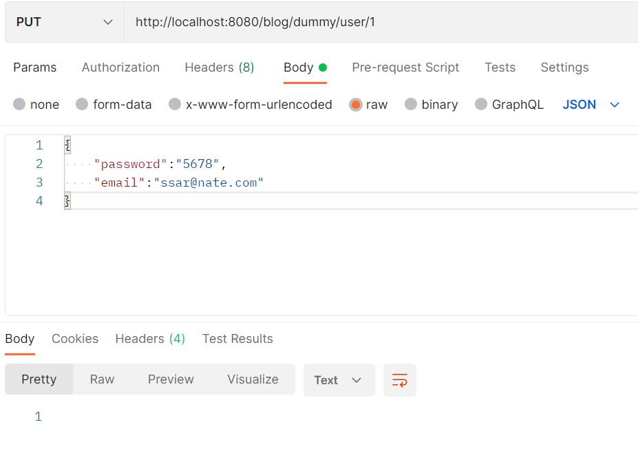Click the request URL field
The height and width of the screenshot is (460, 638).
tap(381, 22)
